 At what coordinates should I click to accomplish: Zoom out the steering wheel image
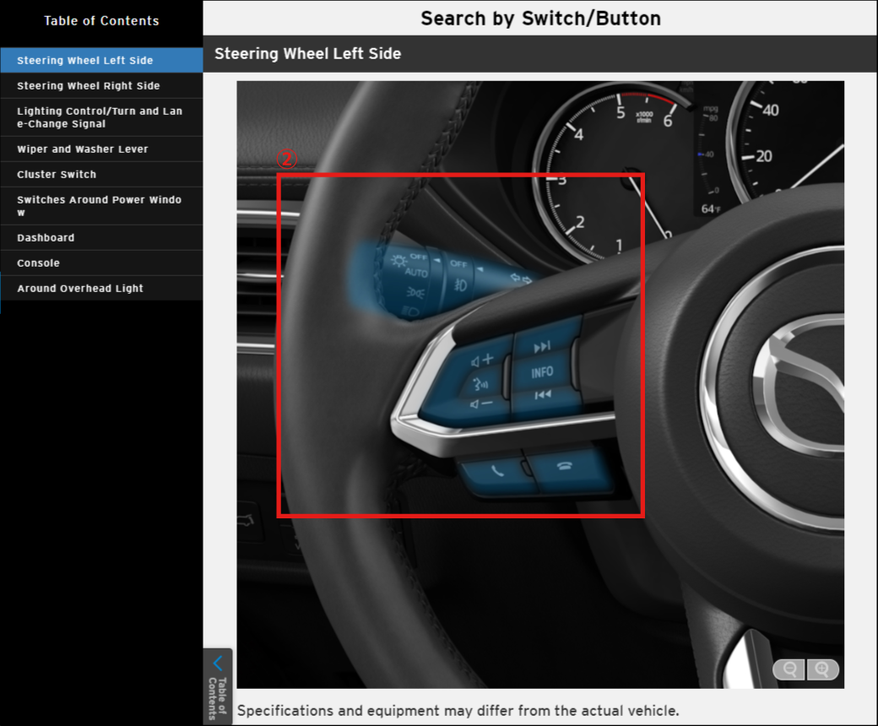[790, 669]
